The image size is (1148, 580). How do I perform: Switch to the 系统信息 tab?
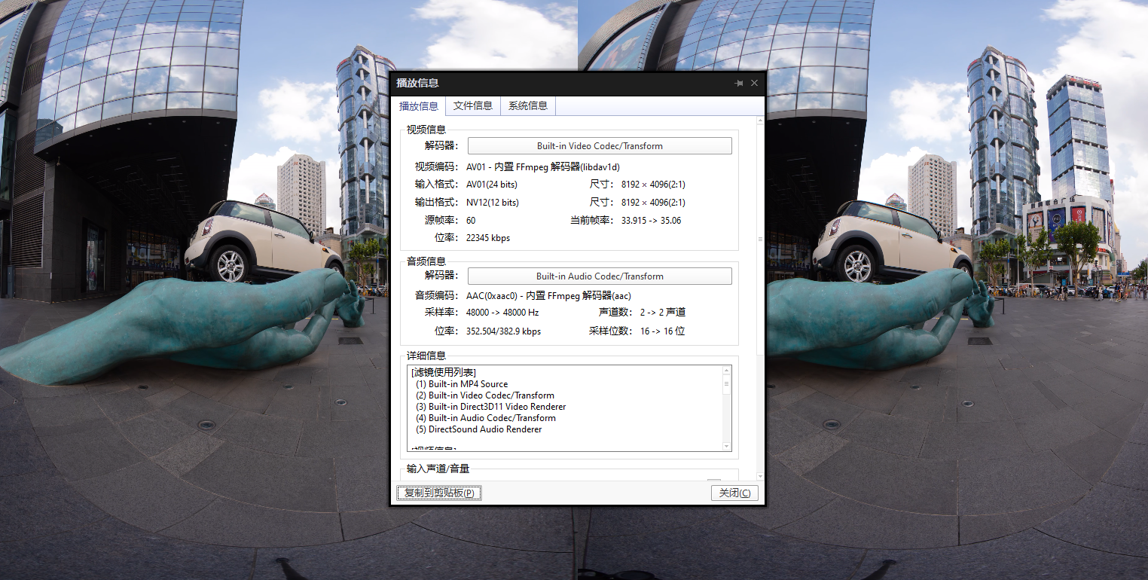tap(527, 106)
